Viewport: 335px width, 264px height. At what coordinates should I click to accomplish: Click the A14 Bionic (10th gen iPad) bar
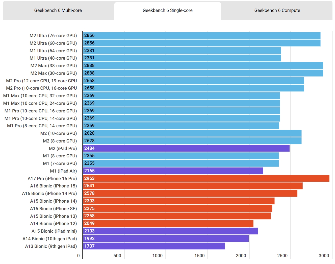[166, 238]
